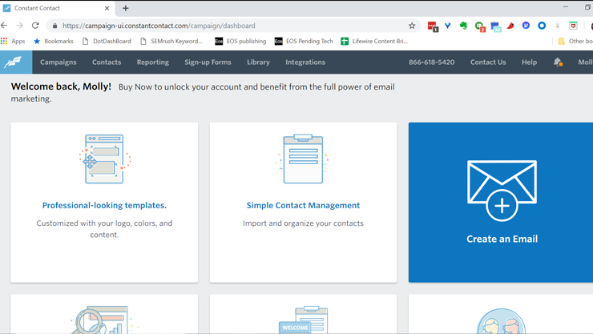Screen dimensions: 593x334
Task: Open the Apps grid shortcut
Action: 13,41
